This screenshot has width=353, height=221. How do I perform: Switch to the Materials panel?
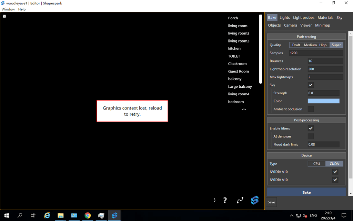(325, 17)
